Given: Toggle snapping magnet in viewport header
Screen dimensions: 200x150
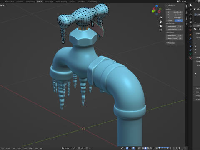Looking at the screenshot, I should click(79, 148).
